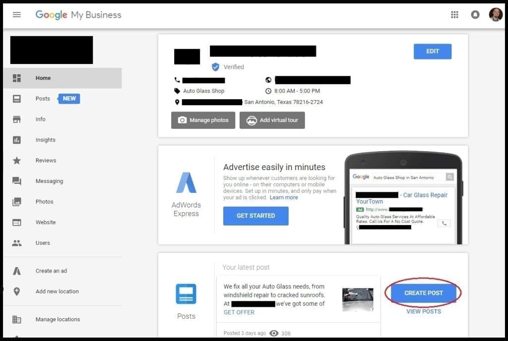Click the category tag icon
The image size is (508, 341).
coord(177,91)
